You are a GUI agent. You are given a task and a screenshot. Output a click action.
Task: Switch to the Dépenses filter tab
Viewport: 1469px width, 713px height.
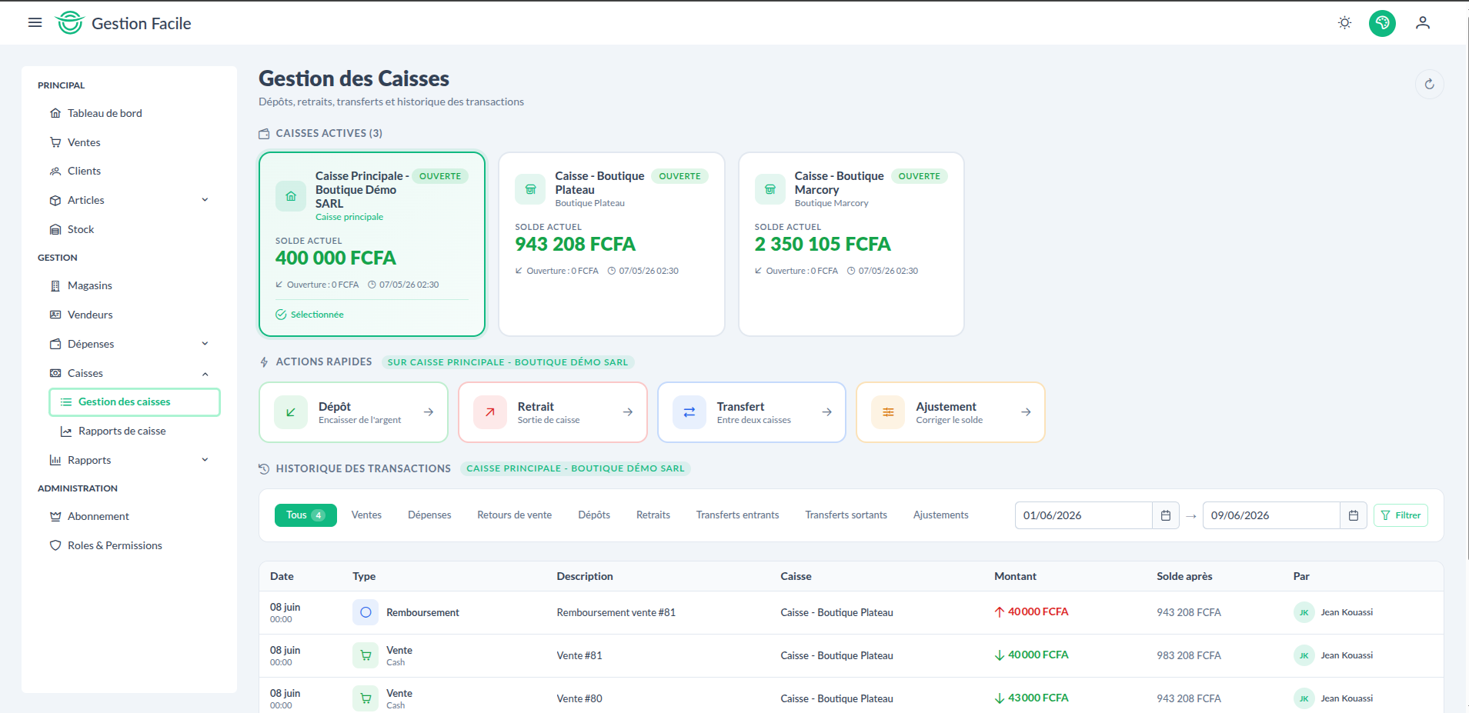pos(429,515)
